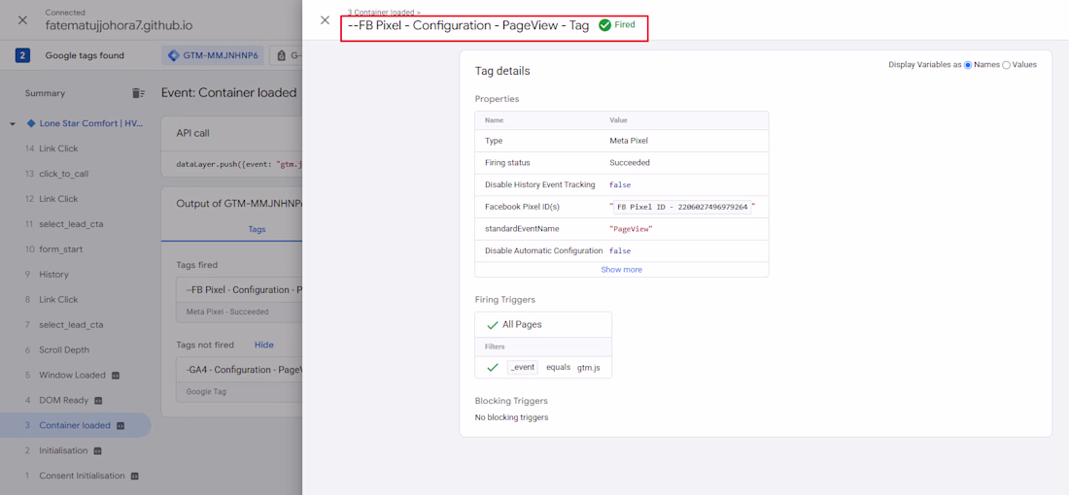1069x495 pixels.
Task: Select event 3 Container loaded
Action: (x=75, y=425)
